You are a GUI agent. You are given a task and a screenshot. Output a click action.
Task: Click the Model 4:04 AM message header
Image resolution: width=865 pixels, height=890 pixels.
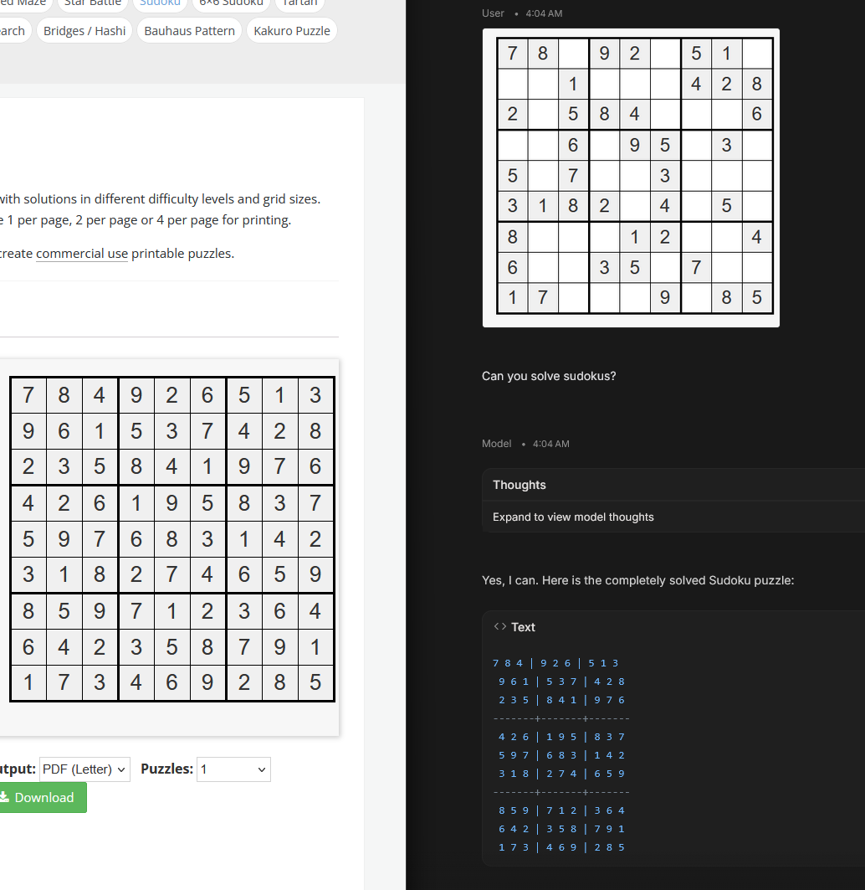[x=525, y=444]
